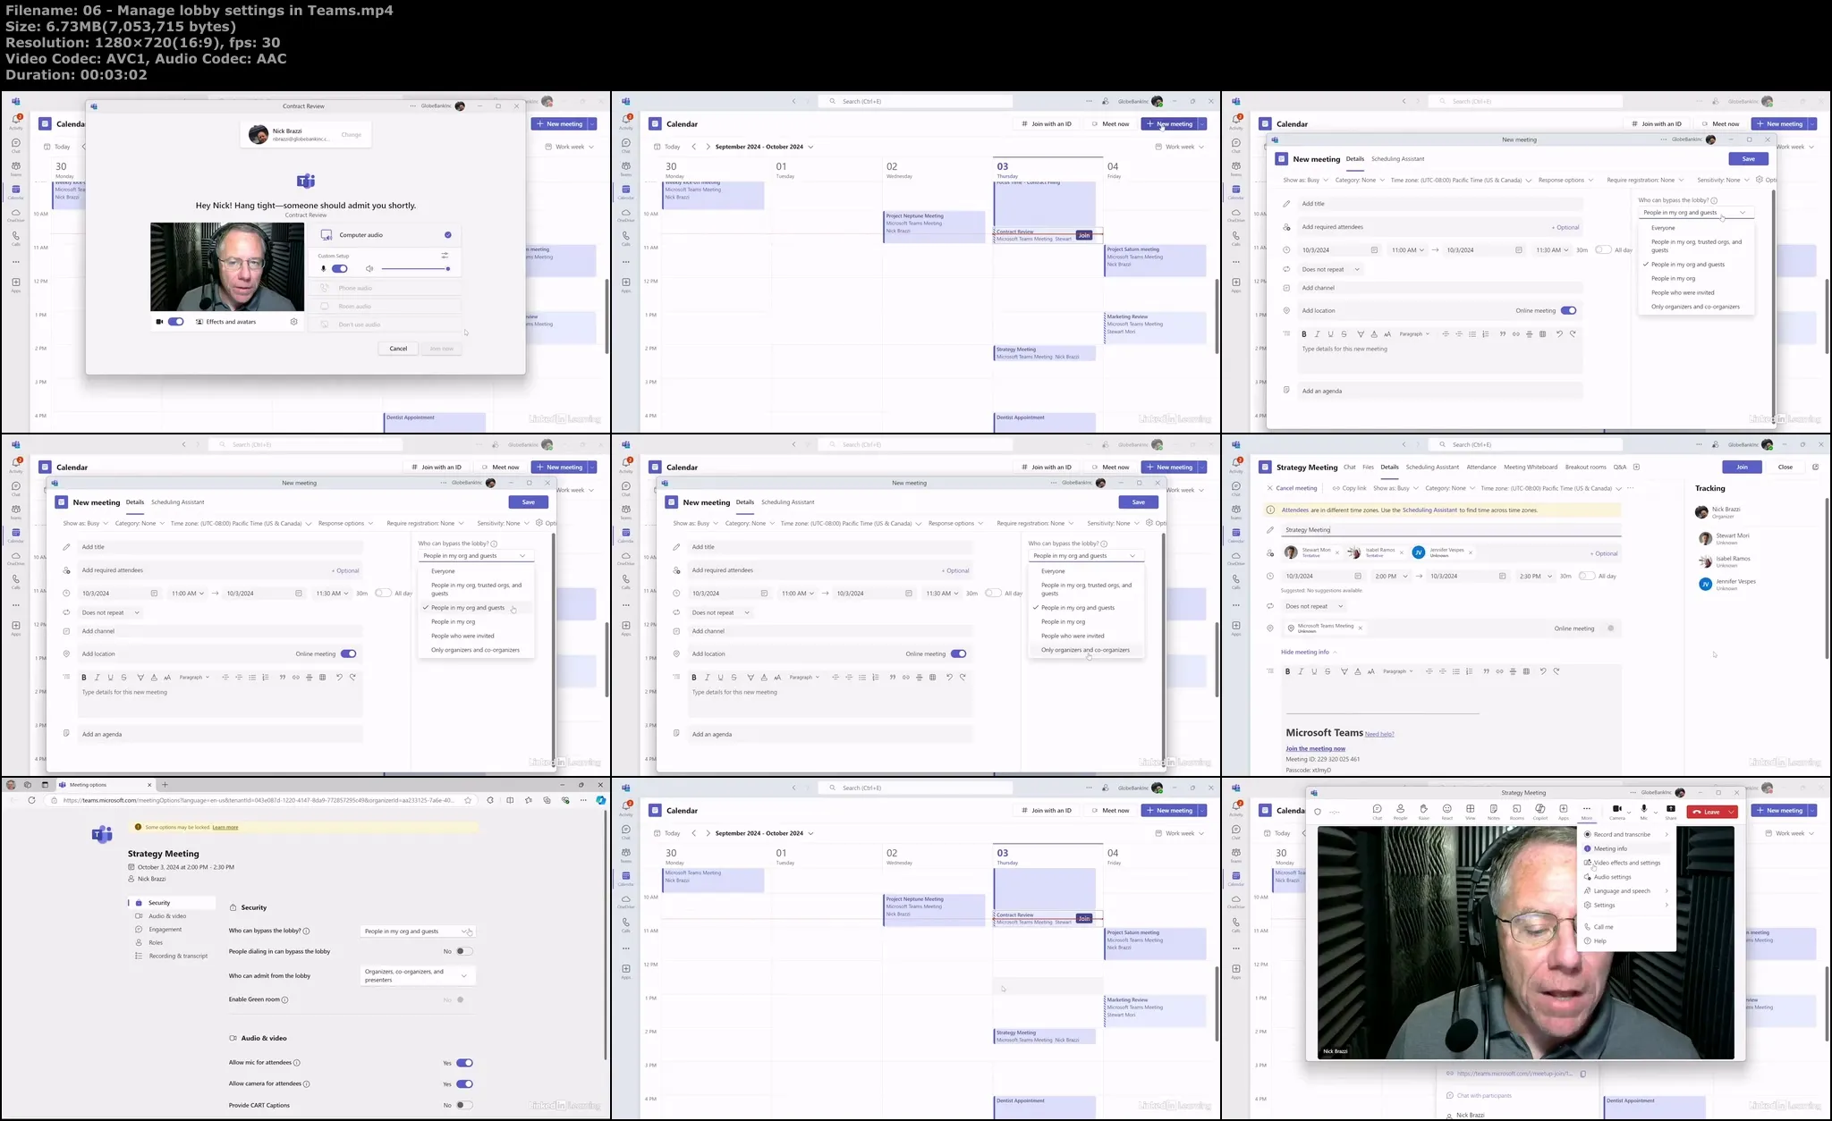Open the 2:30 PM end time dropdown
1832x1121 pixels.
pyautogui.click(x=1538, y=576)
